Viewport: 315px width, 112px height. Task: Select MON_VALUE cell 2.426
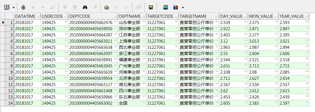point(263,97)
